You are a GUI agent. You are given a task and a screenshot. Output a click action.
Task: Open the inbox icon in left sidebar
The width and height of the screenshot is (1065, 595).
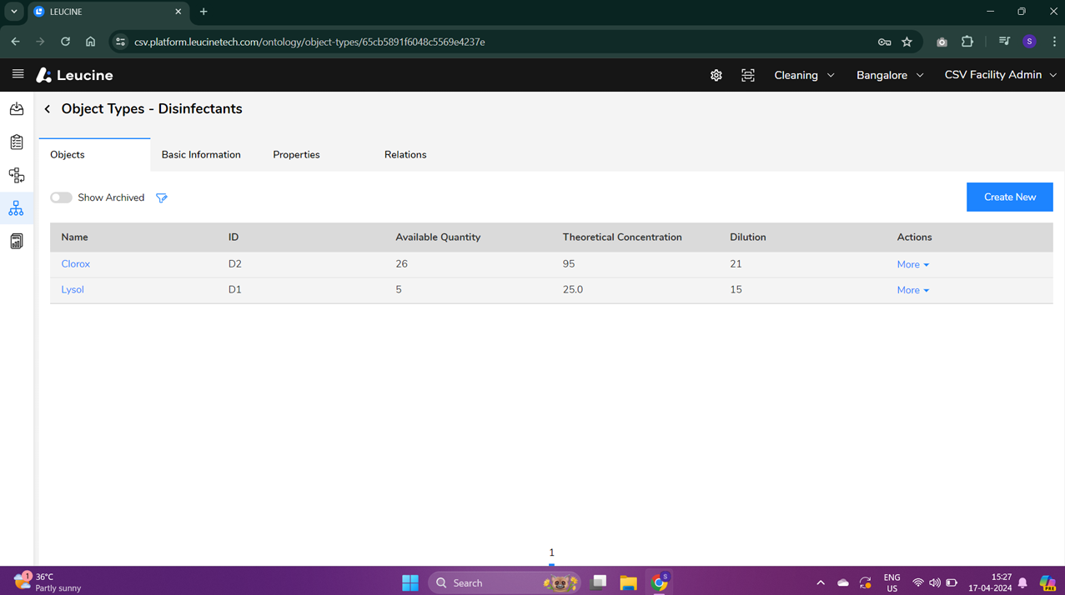(17, 109)
